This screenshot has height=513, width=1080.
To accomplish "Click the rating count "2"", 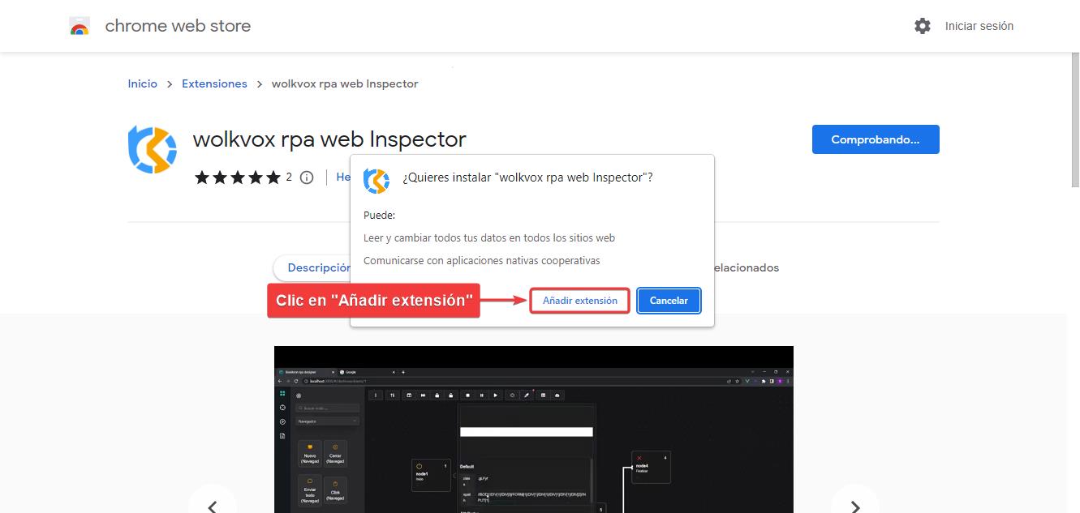I will click(x=289, y=177).
